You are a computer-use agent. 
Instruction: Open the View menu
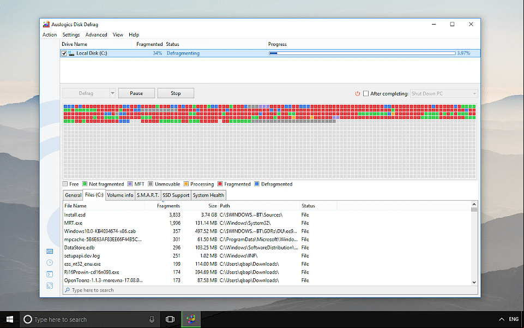click(x=118, y=35)
